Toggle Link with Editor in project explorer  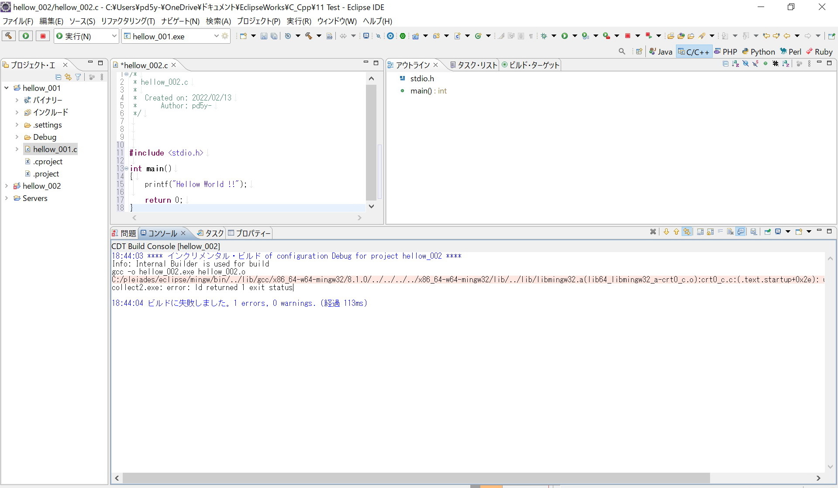(x=68, y=77)
